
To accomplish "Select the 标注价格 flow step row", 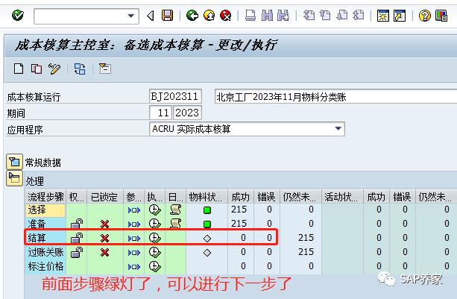I will pos(45,266).
